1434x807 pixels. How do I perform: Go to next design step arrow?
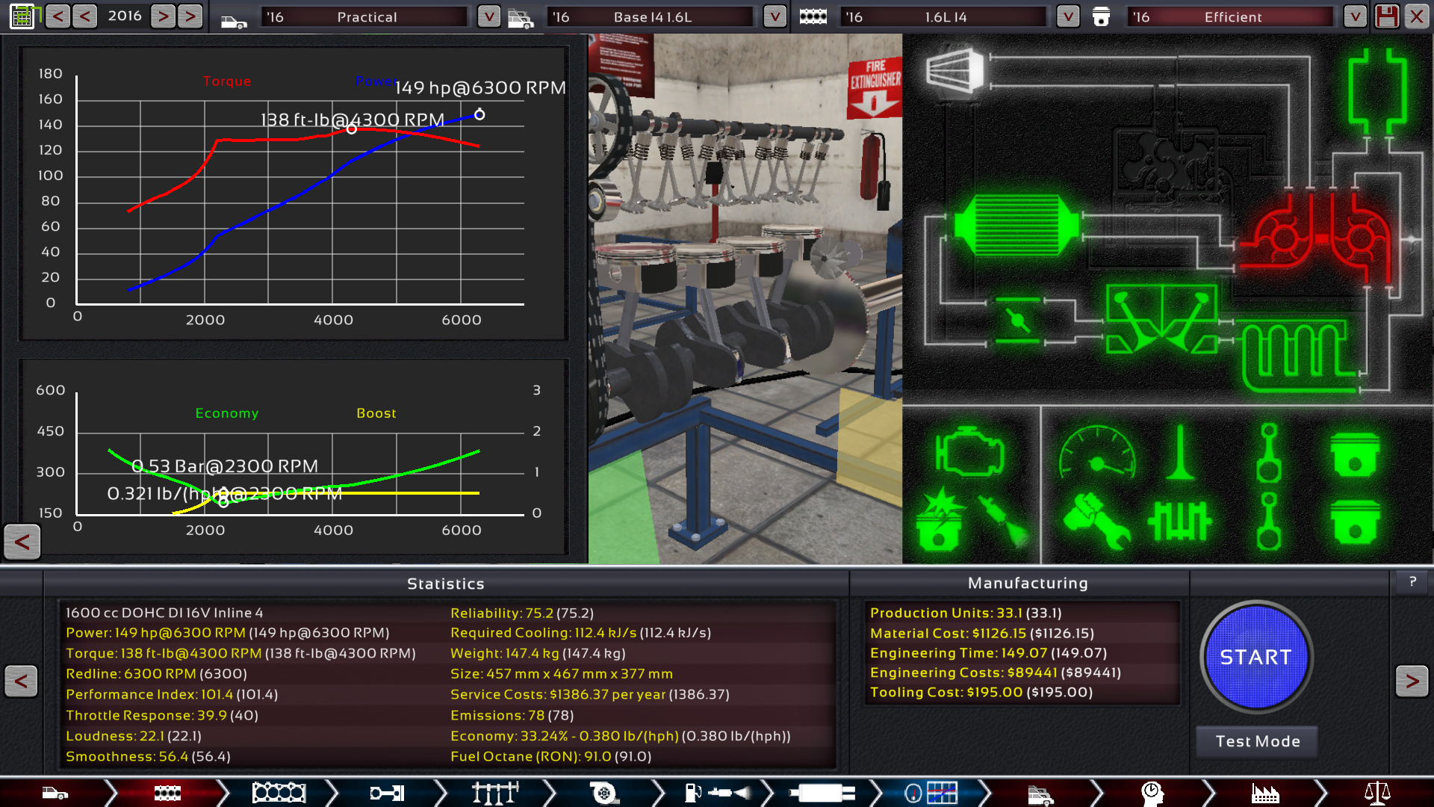point(1412,681)
